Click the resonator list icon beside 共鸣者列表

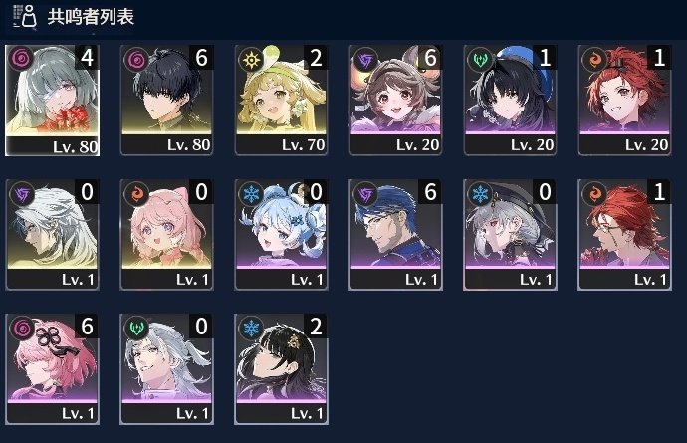coord(25,17)
